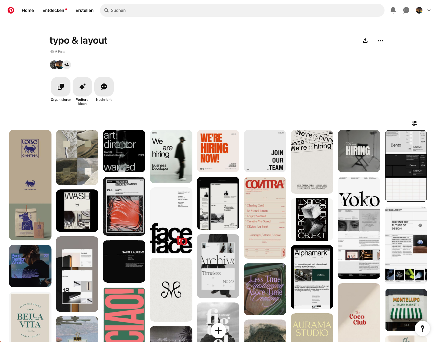Open the filter sliders icon above the pins
The width and height of the screenshot is (436, 342).
[415, 123]
